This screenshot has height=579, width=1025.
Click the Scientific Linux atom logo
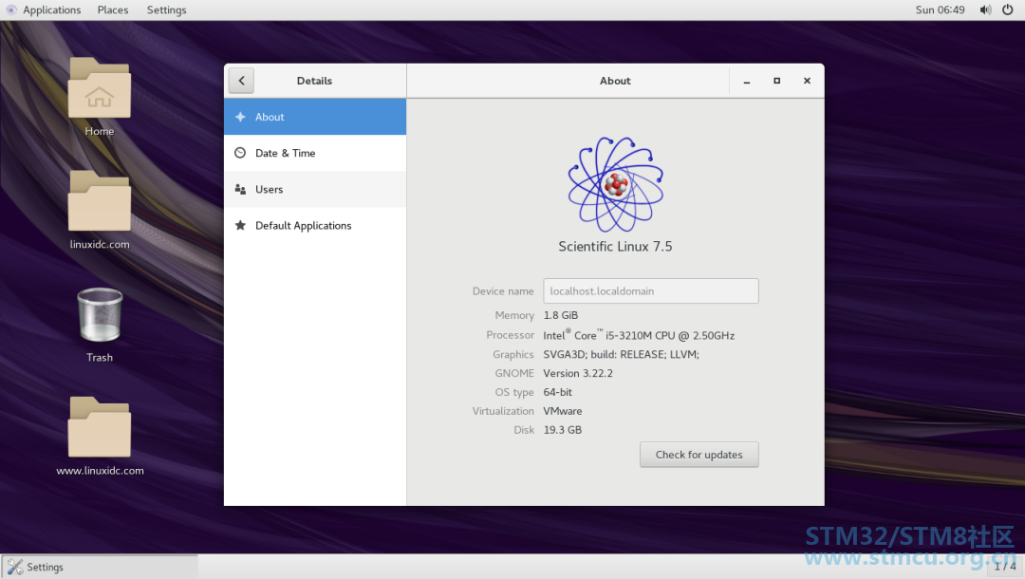point(615,184)
